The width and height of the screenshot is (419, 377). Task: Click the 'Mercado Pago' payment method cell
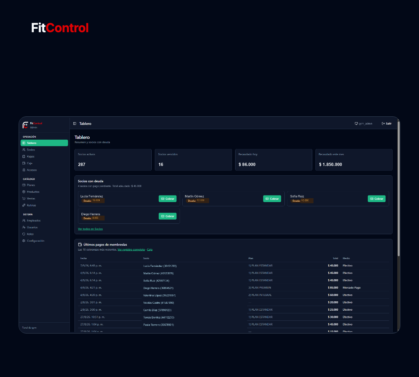pyautogui.click(x=351, y=288)
